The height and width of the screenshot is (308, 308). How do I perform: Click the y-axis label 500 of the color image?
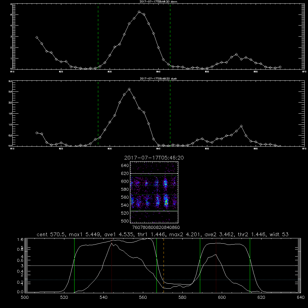pos(125,221)
